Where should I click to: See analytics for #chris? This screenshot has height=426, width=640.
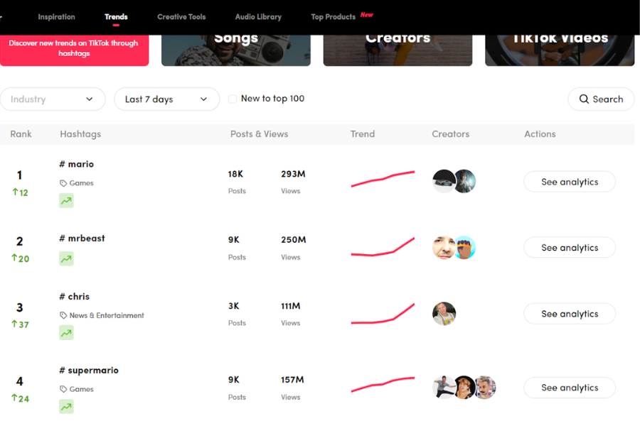[570, 314]
